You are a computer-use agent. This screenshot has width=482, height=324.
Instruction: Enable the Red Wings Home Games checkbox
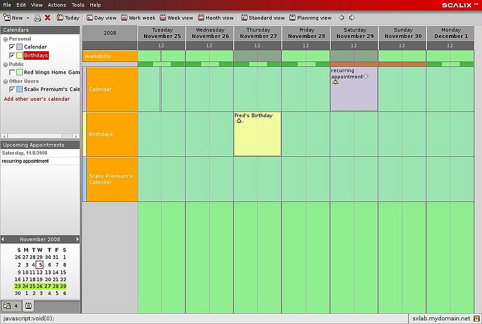(12, 72)
